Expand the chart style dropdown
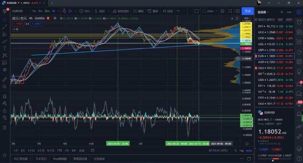303x163 pixels. click(75, 11)
